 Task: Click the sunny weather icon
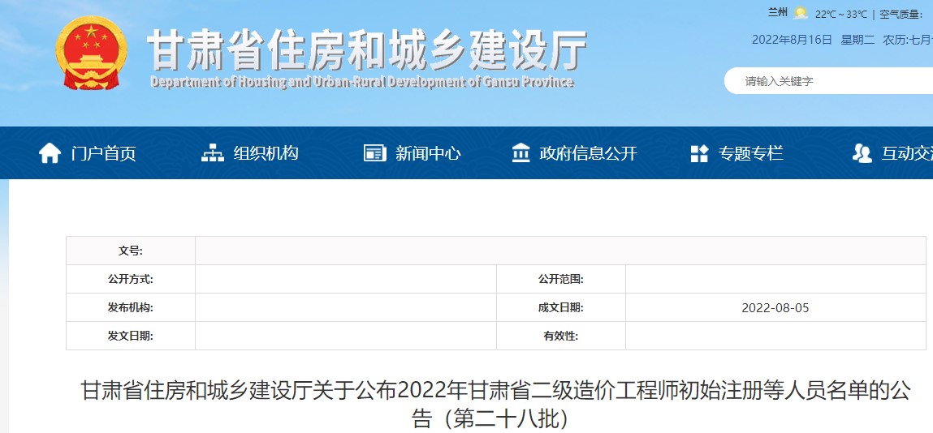[x=801, y=13]
